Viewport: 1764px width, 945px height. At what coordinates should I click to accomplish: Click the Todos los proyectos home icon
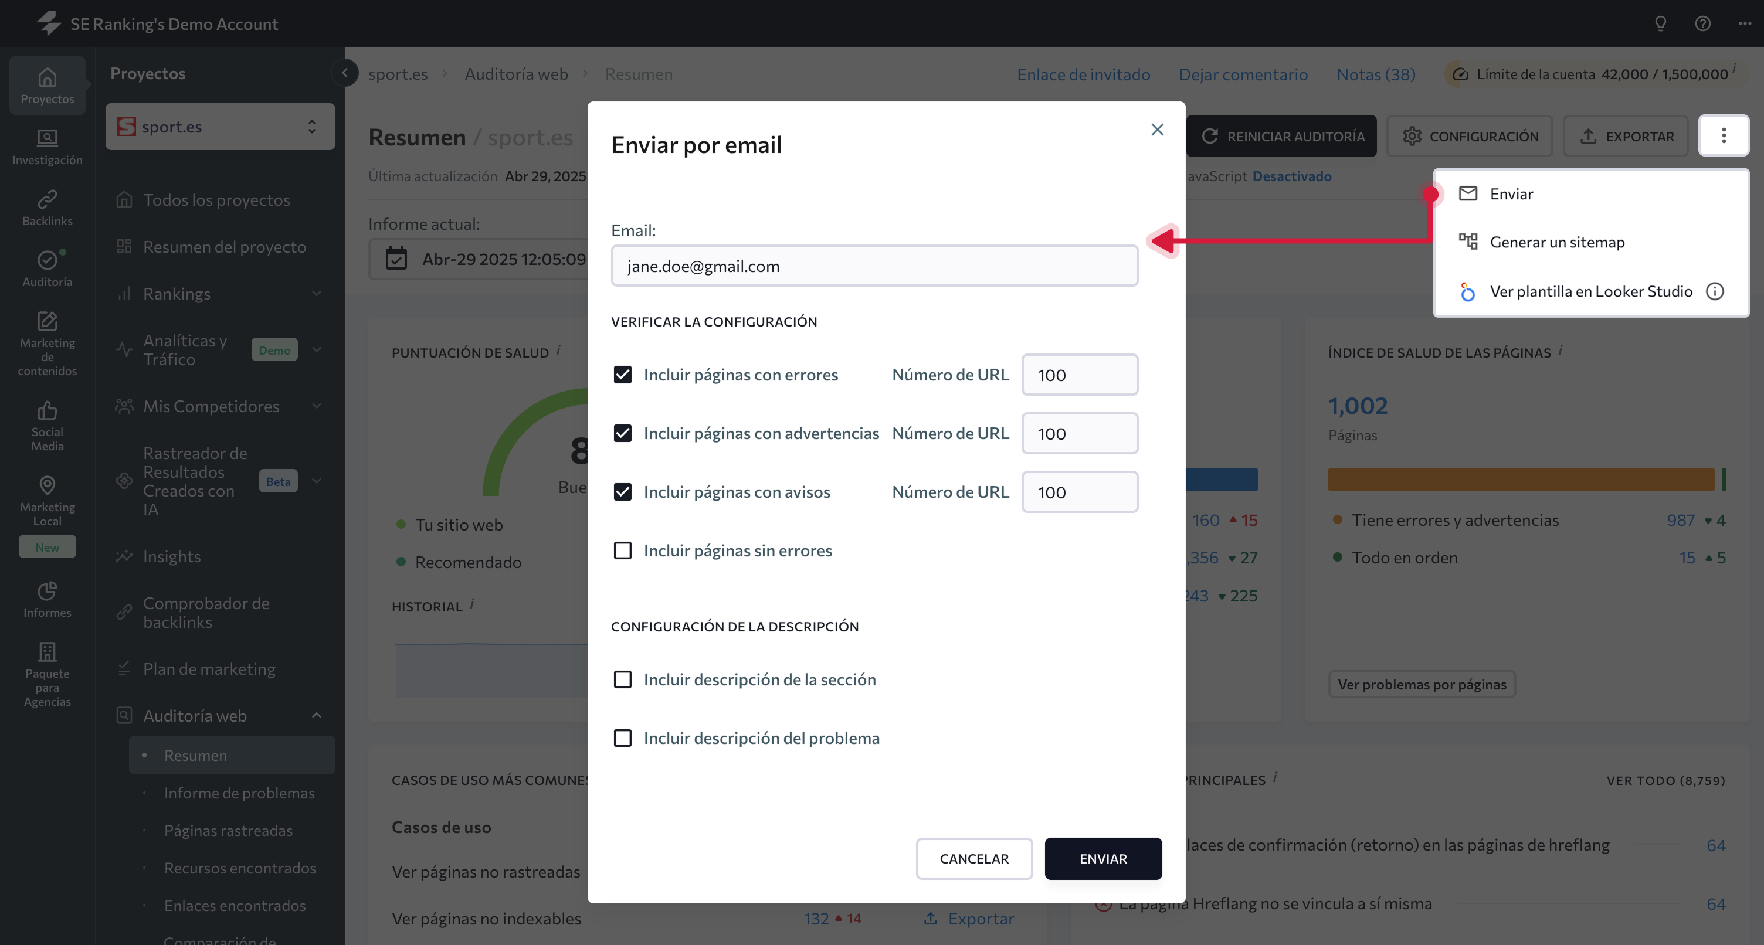click(x=124, y=199)
